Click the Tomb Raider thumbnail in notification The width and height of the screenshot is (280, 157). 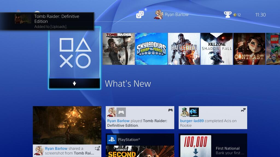(23, 19)
